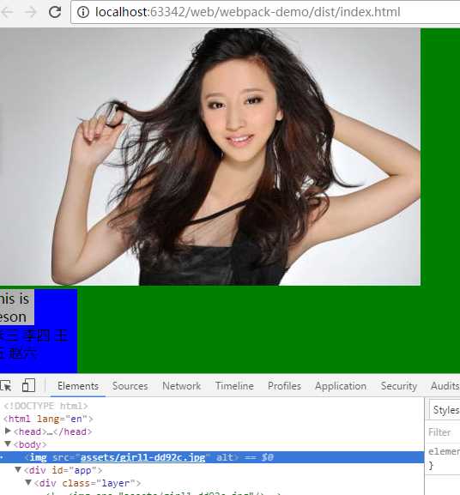
Task: View site information via the info icon
Action: 83,12
